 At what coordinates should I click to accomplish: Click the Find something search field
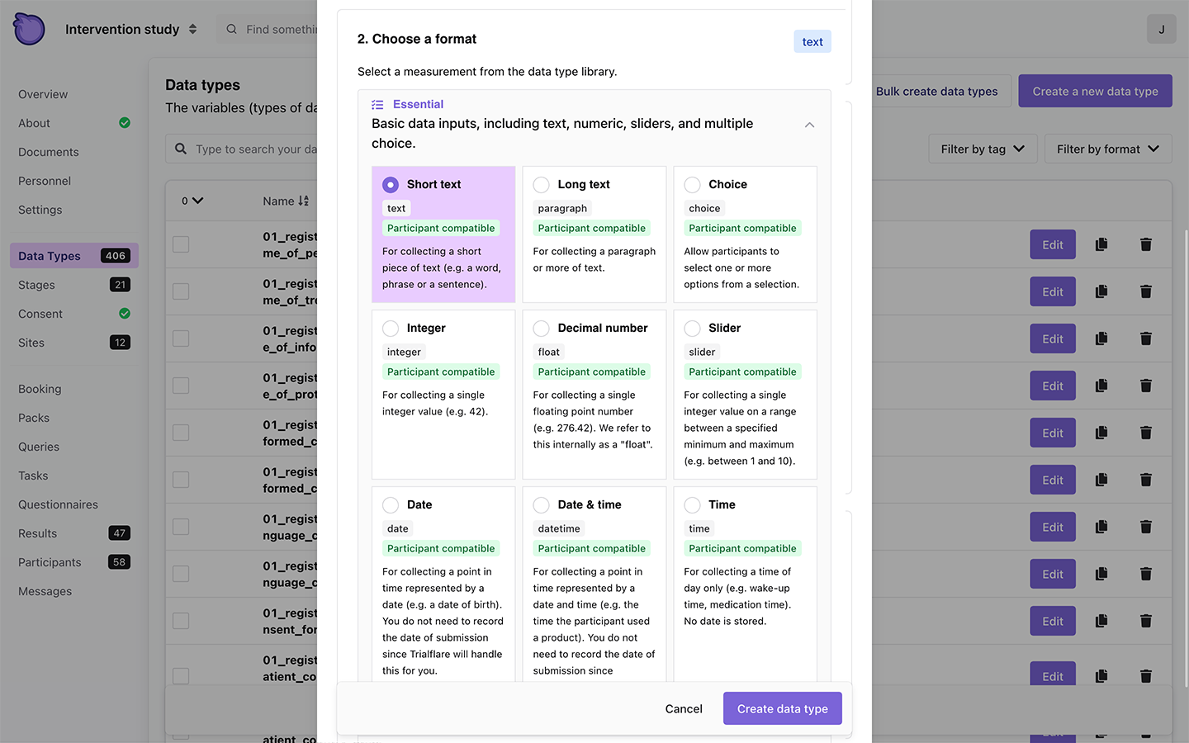pyautogui.click(x=268, y=29)
